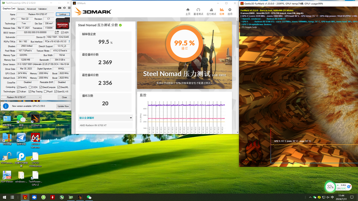Open the notification center icon
This screenshot has width=358, height=201.
[x=352, y=197]
